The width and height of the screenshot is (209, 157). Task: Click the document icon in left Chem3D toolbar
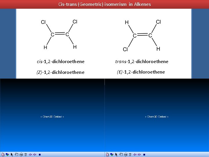pyautogui.click(x=3, y=154)
